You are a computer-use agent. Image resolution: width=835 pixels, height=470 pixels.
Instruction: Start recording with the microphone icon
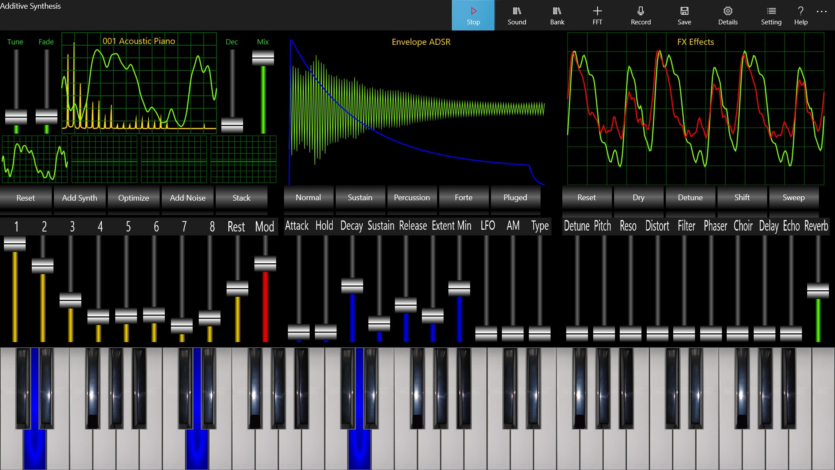coord(641,15)
